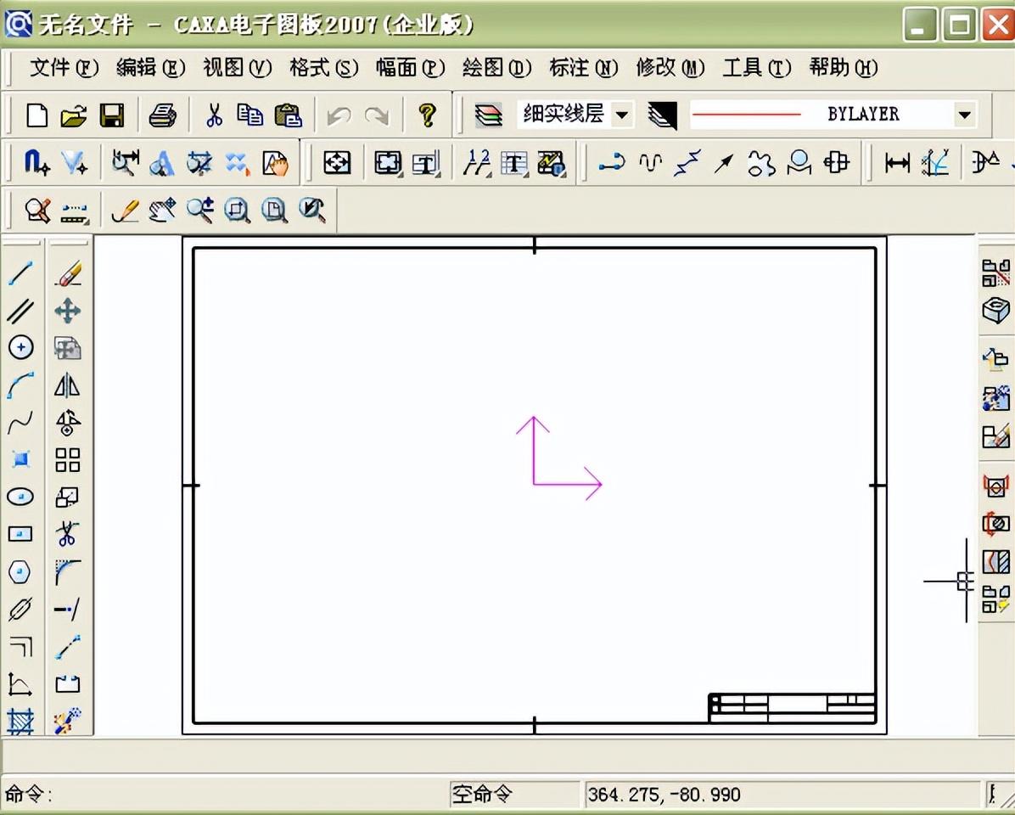Open the 工具(T) menu

pos(757,67)
